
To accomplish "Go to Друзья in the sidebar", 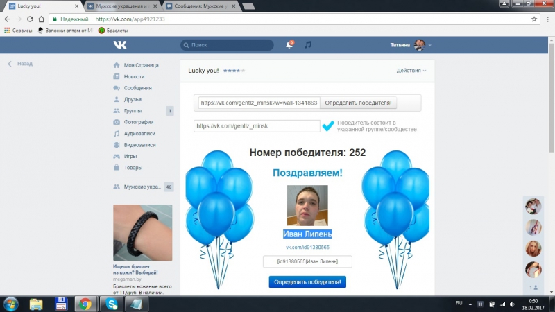I will [x=133, y=99].
